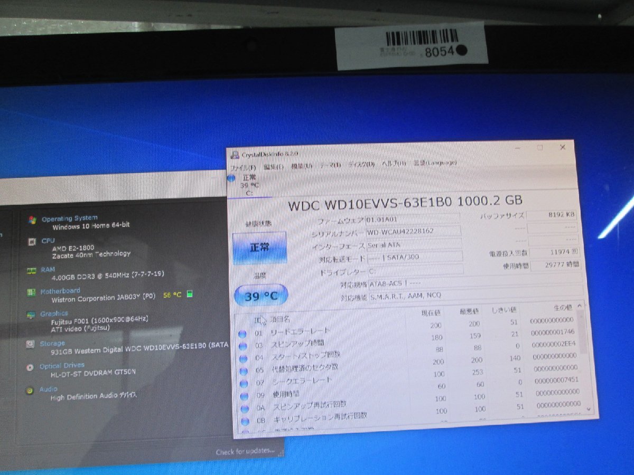Open the Motherboard section link in Speccy
Viewport: 634px width, 475px height.
(x=60, y=291)
